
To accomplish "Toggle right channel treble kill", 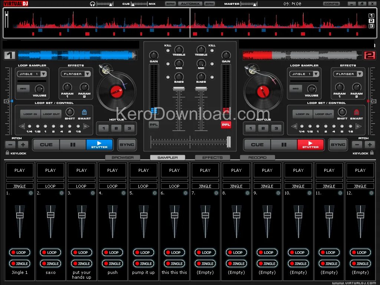I will click(212, 50).
